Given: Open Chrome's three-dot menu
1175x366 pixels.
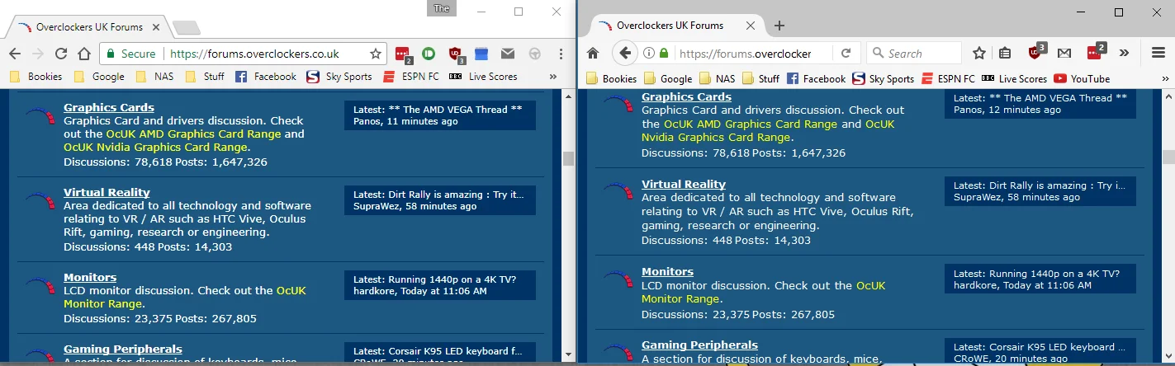Looking at the screenshot, I should tap(561, 54).
